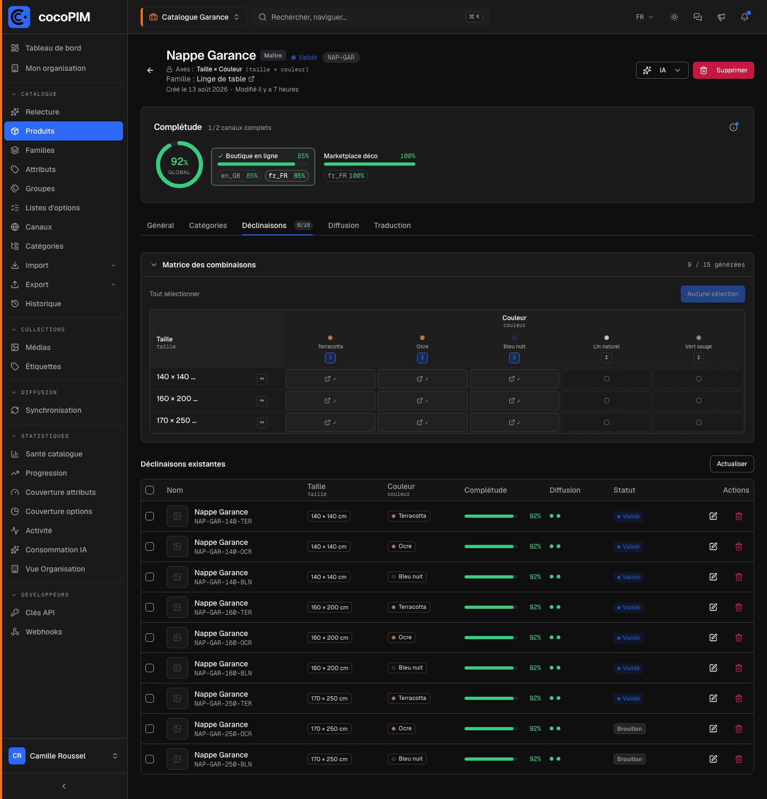Toggle the light/dark theme sun icon
This screenshot has width=767, height=799.
coord(674,17)
